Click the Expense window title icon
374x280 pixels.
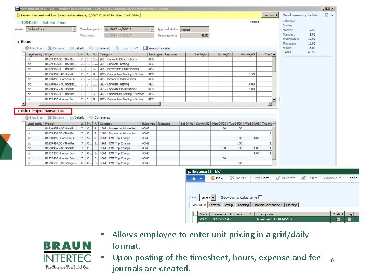tap(189, 172)
